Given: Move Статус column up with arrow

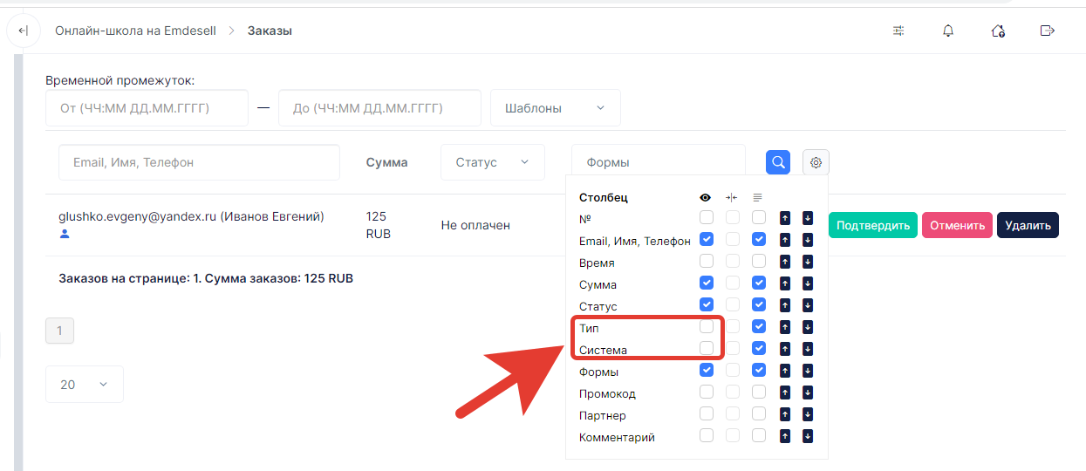Looking at the screenshot, I should 785,304.
